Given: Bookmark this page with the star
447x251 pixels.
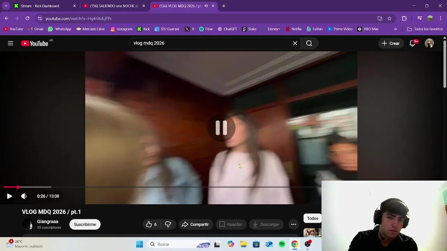Looking at the screenshot, I should [389, 18].
